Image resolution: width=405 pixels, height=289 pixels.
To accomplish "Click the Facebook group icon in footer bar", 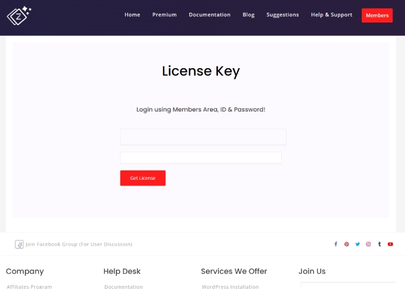I will [19, 244].
